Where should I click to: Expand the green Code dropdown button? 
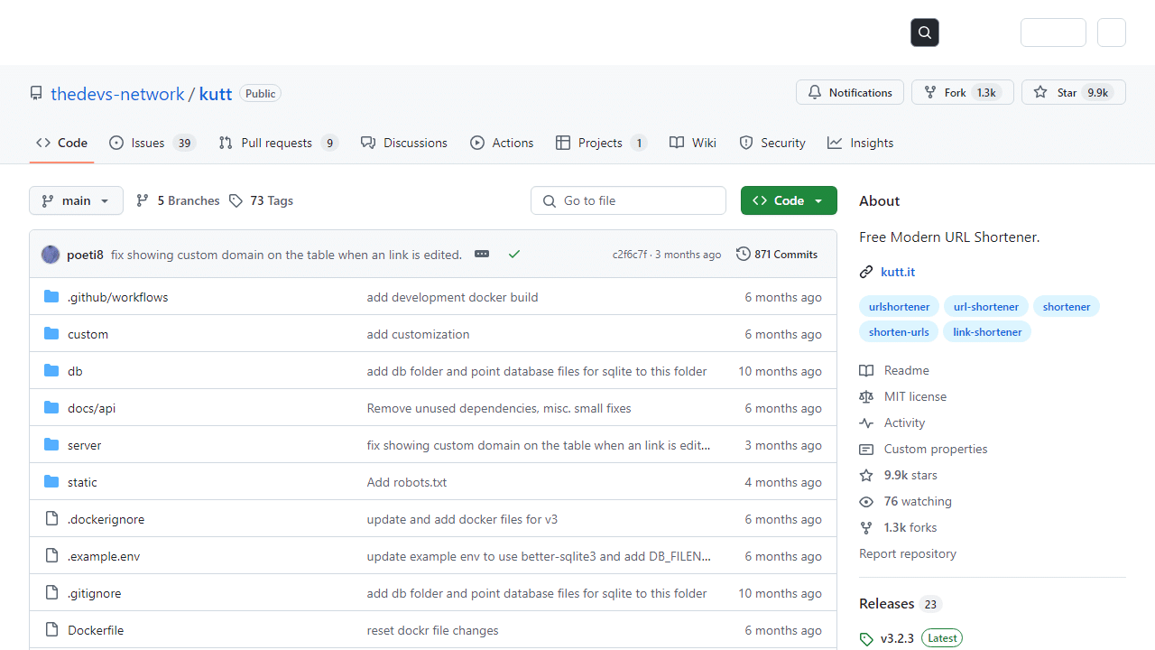789,200
